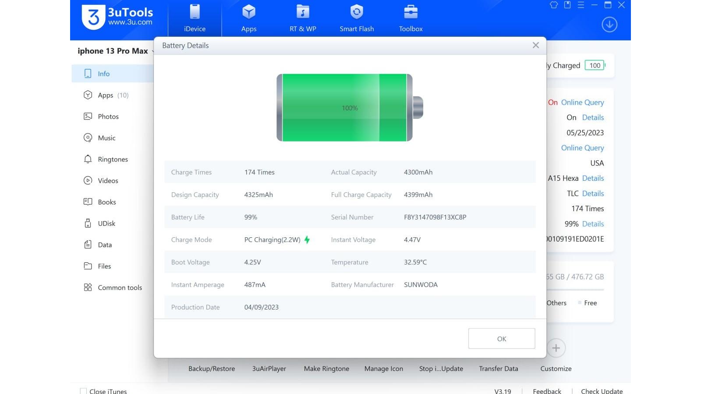Switch to the Apps tab
The height and width of the screenshot is (394, 701).
coord(249,18)
